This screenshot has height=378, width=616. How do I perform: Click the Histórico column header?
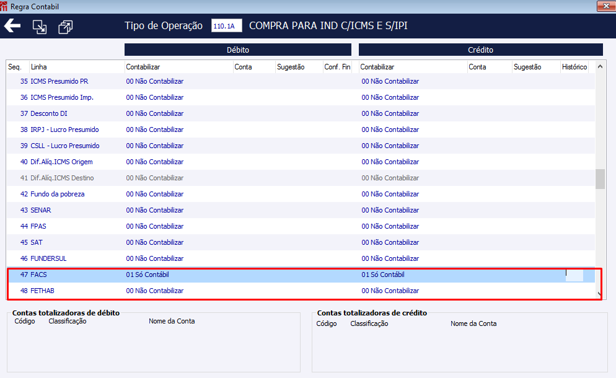[574, 67]
